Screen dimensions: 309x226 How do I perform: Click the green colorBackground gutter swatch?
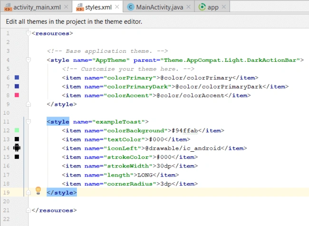17,130
